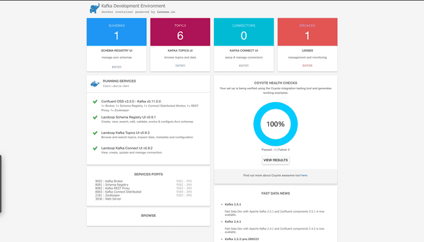Click the crimson Topics count tile
Viewport: 424px width, 242px height.
(x=180, y=32)
